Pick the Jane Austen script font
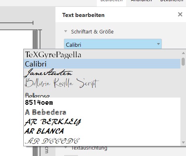 pyautogui.click(x=102, y=73)
